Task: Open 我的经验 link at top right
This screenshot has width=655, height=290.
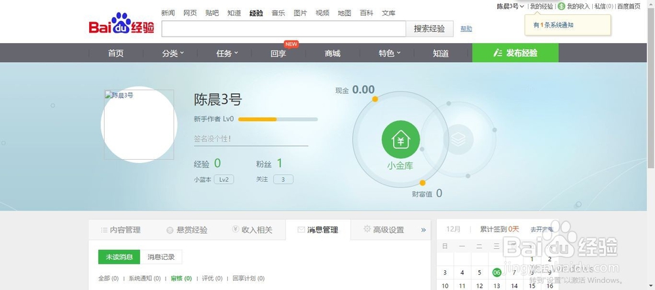Action: (542, 7)
